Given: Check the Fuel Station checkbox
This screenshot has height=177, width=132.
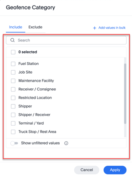Looking at the screenshot, I should point(13,64).
